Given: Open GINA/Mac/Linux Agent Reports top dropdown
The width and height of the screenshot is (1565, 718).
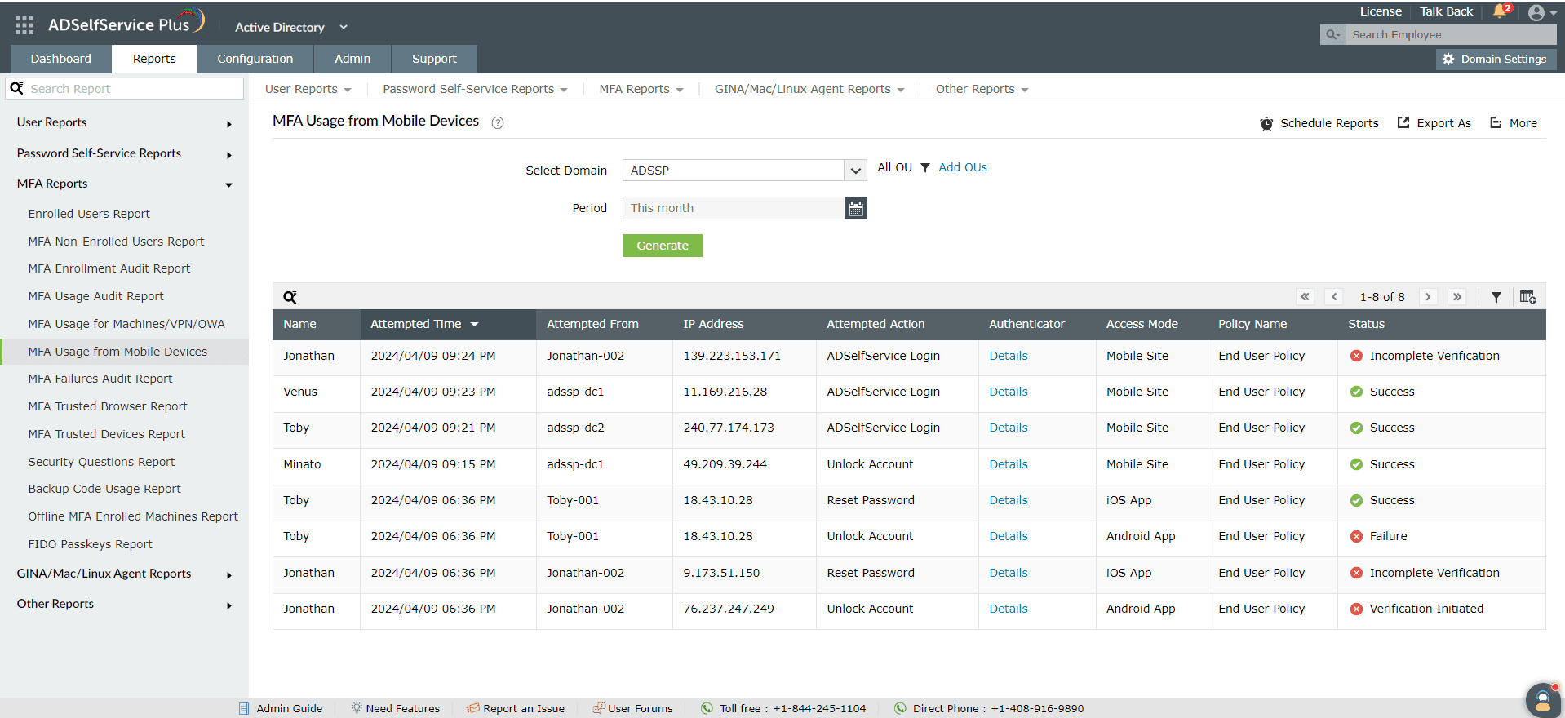Looking at the screenshot, I should pos(809,89).
